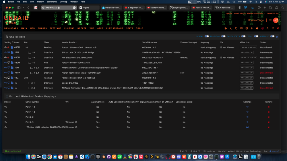Open Finder from the Dock
The height and width of the screenshot is (161, 287).
[28, 157]
